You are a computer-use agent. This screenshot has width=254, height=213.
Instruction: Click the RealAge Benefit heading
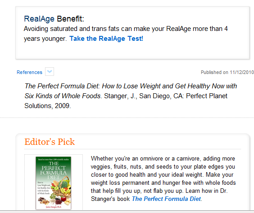pos(54,19)
